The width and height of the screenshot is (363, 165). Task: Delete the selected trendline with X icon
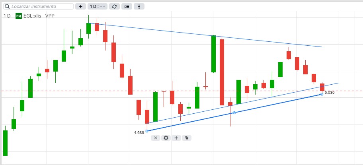[156, 138]
